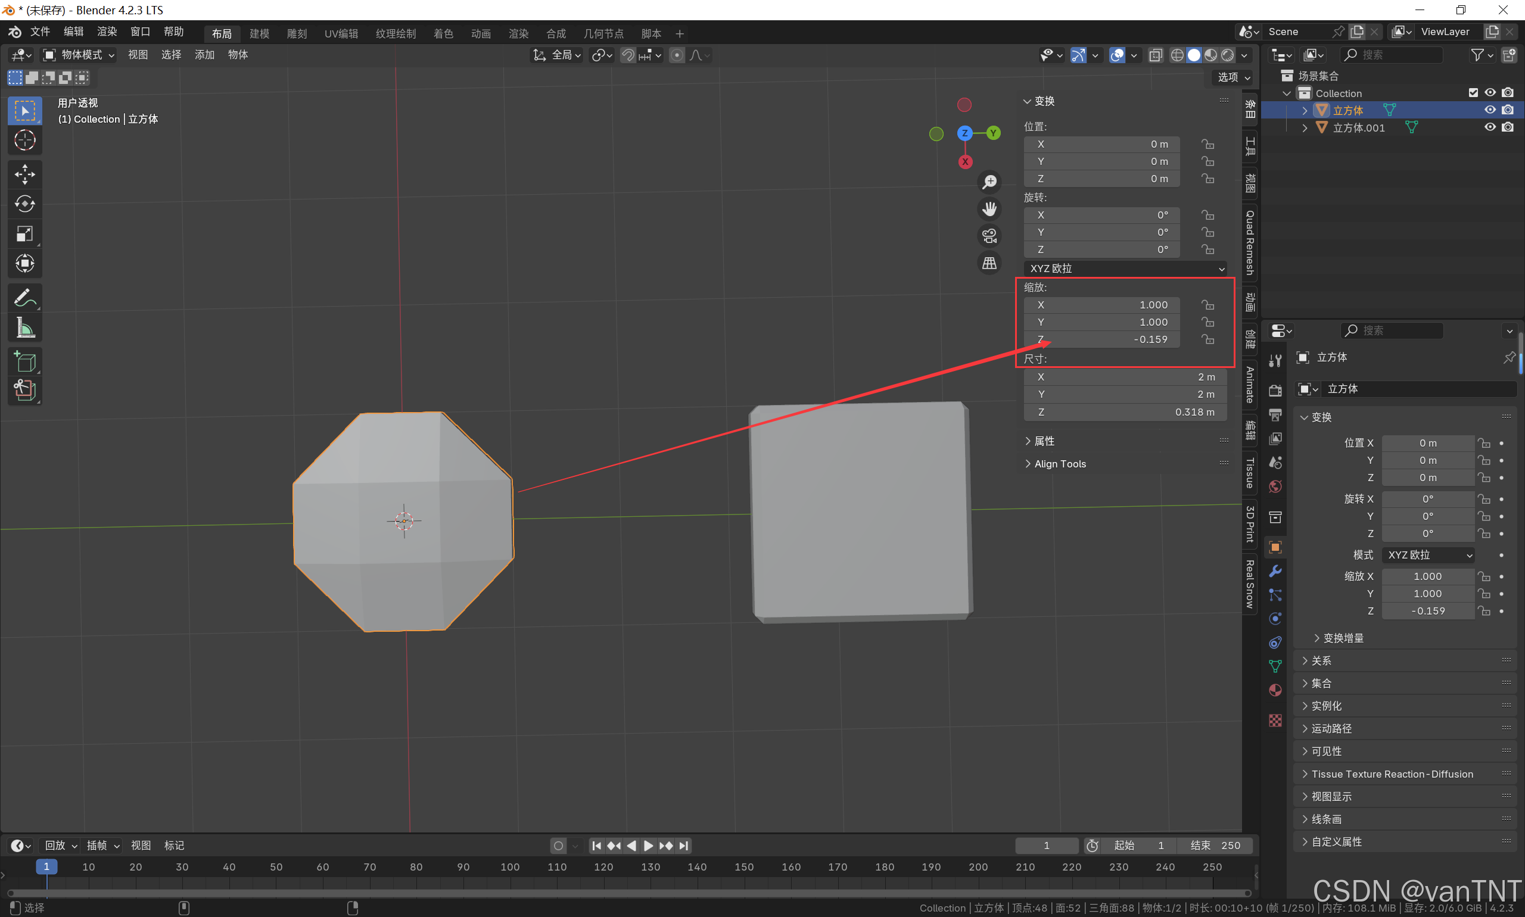The width and height of the screenshot is (1525, 917).
Task: Click the 选项 button in viewport header
Action: point(1233,77)
